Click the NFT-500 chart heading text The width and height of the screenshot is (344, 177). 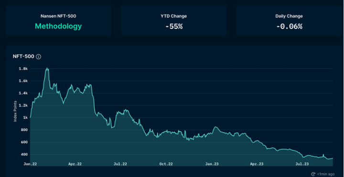(23, 56)
